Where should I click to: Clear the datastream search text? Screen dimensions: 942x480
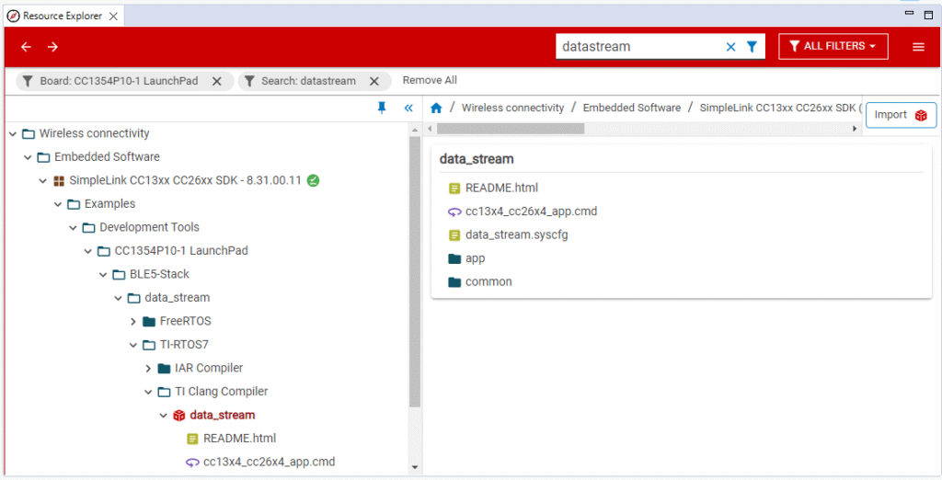pyautogui.click(x=730, y=47)
